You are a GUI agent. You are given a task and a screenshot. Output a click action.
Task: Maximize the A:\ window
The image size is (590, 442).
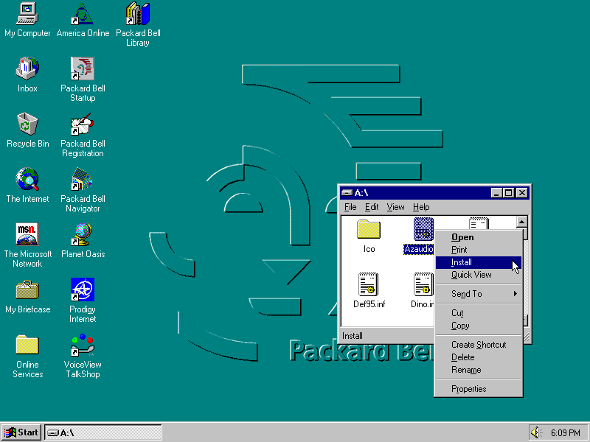(x=509, y=193)
